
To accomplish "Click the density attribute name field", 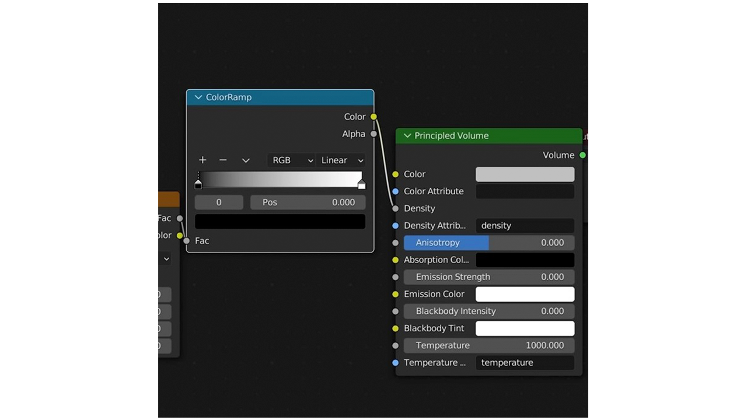I will tap(525, 226).
